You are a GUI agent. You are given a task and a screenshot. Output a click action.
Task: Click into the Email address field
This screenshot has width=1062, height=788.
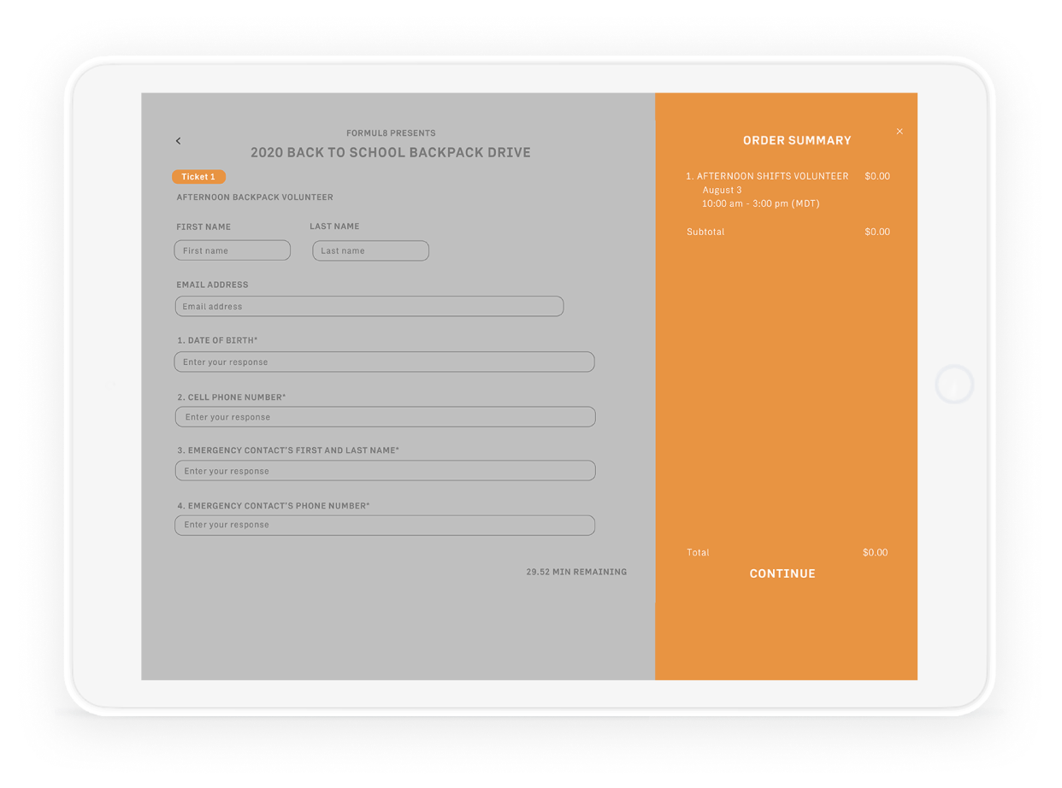(369, 306)
